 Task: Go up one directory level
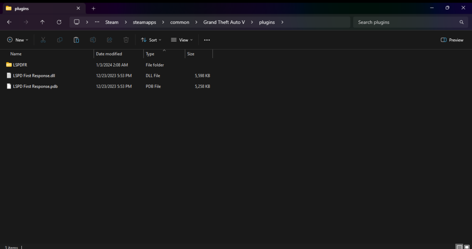(42, 22)
